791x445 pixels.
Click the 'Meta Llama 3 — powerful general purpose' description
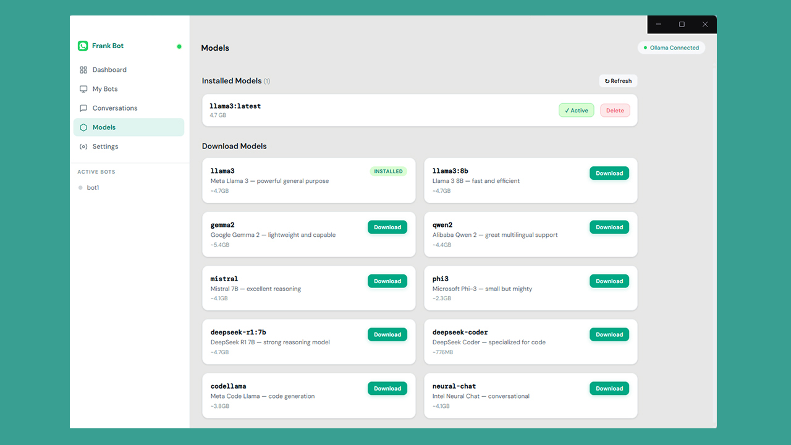(x=269, y=181)
